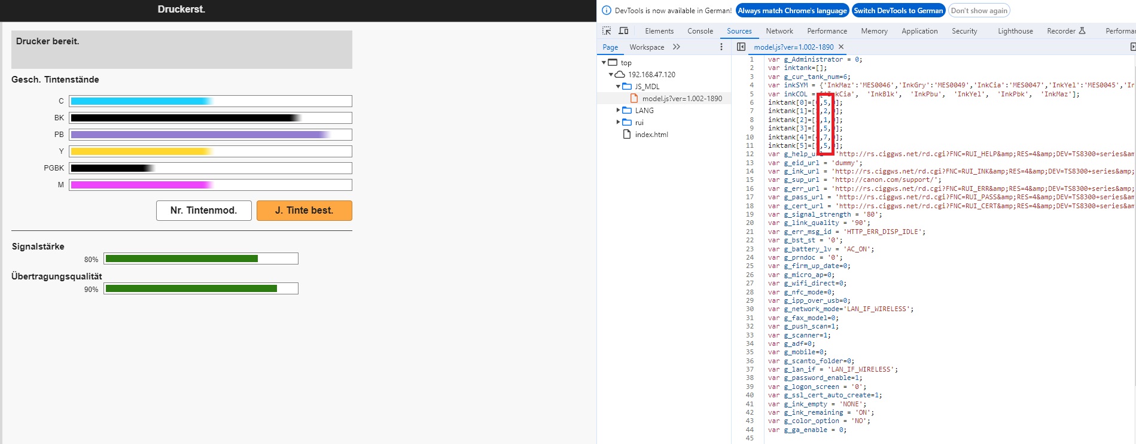This screenshot has height=444, width=1136.
Task: Switch to the Memory tab
Action: point(874,31)
